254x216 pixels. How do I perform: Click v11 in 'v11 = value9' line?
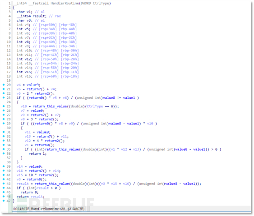coord(28,132)
